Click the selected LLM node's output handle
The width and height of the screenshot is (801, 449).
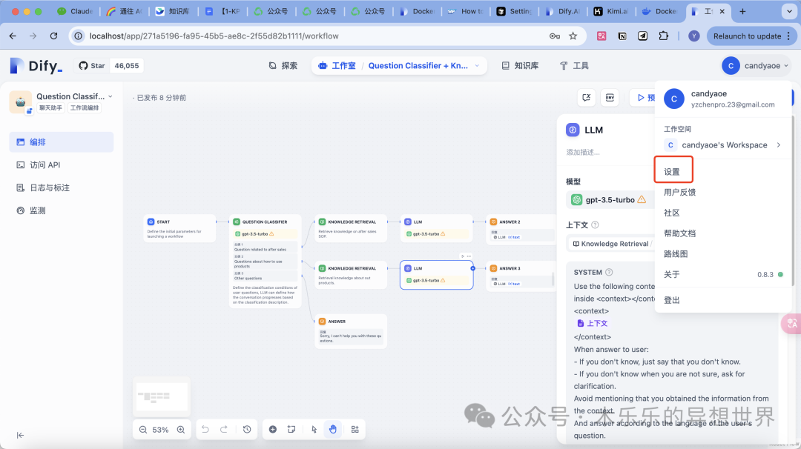coord(472,268)
